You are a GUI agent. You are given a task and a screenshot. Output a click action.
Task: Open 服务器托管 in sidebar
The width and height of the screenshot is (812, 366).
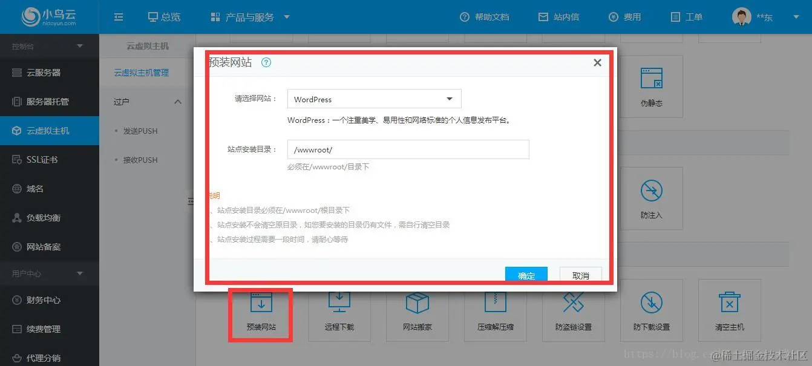pyautogui.click(x=50, y=102)
